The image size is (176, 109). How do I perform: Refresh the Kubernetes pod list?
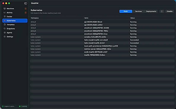162,11
